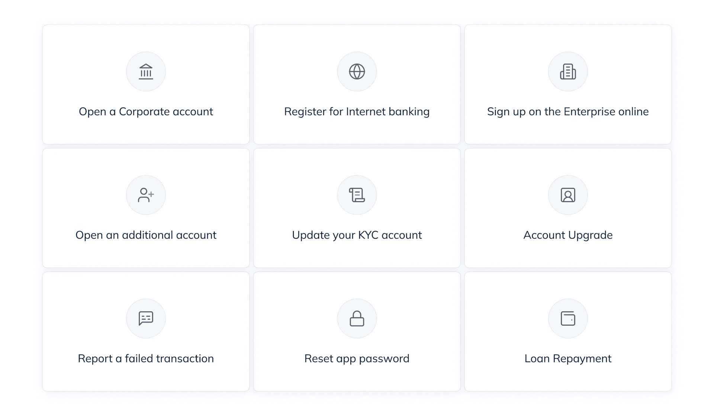The height and width of the screenshot is (416, 714).
Task: Click the add-user plus icon
Action: [x=146, y=195]
